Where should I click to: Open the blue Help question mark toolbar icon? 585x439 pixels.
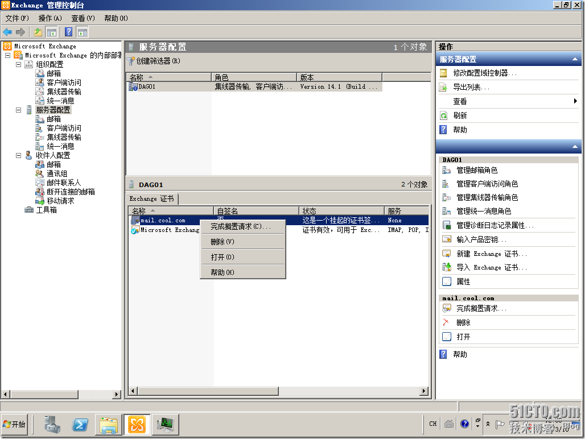(69, 32)
